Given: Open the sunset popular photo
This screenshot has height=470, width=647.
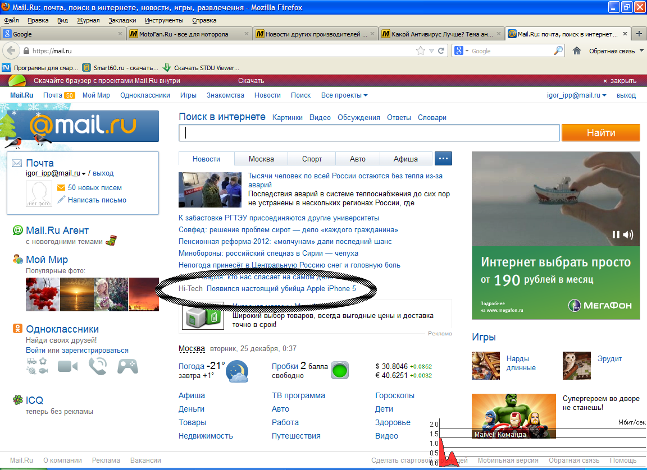Looking at the screenshot, I should [x=77, y=294].
